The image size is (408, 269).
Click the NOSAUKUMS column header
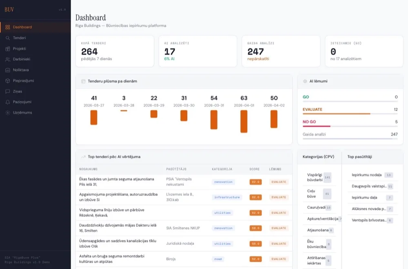[x=88, y=169]
